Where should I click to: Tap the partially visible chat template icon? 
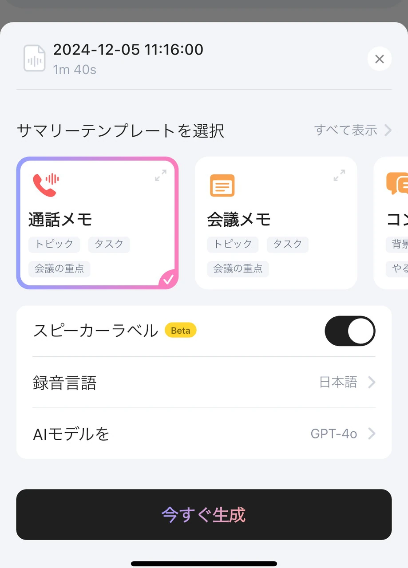click(397, 183)
